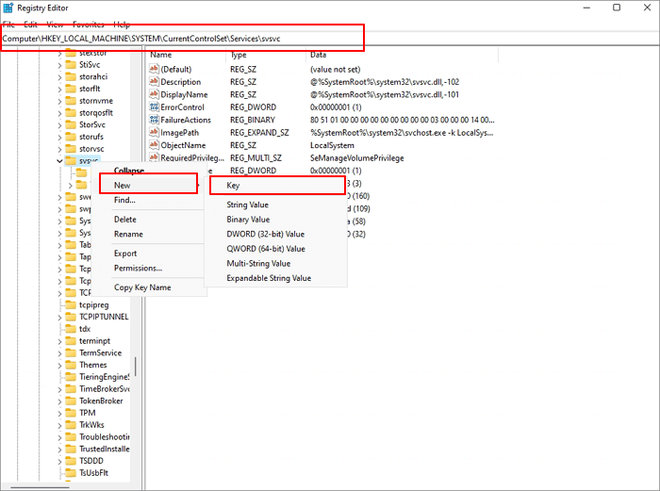This screenshot has height=491, width=660.
Task: Click the StorSvc folder icon
Action: [x=70, y=123]
